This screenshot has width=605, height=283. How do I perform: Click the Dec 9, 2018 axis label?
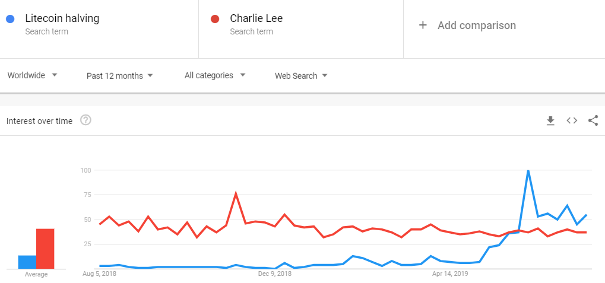(275, 274)
